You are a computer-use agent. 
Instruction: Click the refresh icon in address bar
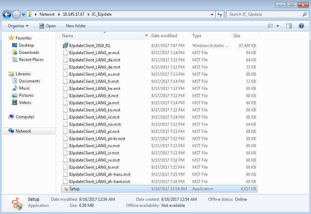(x=220, y=14)
